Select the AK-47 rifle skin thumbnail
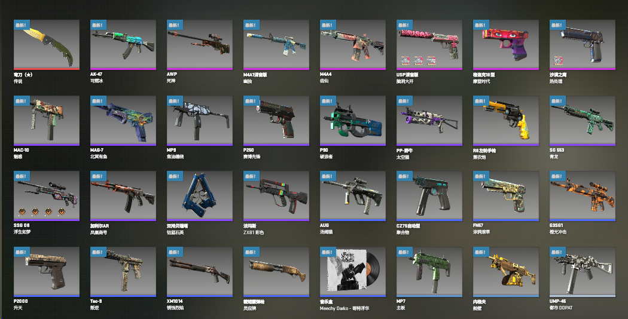 (123, 44)
